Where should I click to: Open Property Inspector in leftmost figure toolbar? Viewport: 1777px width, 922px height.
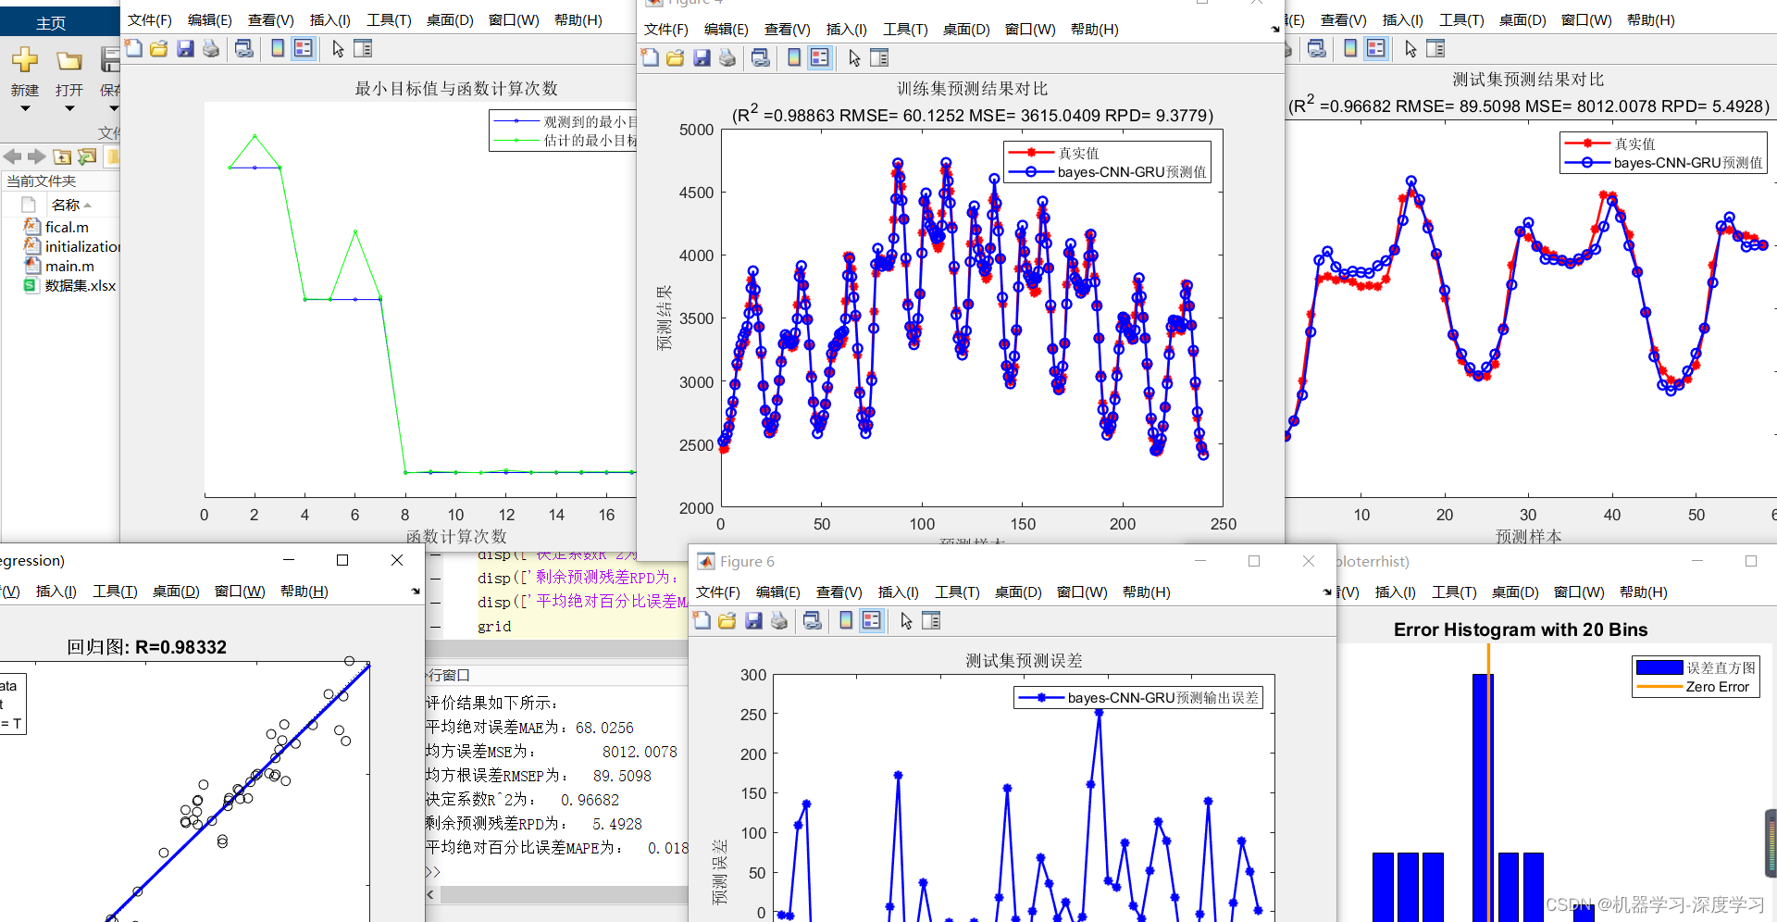pyautogui.click(x=363, y=48)
